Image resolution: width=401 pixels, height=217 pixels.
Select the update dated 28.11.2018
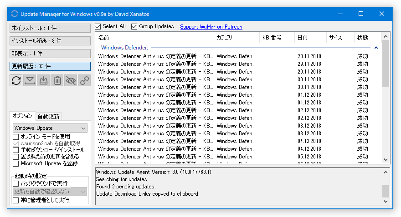[x=238, y=56]
